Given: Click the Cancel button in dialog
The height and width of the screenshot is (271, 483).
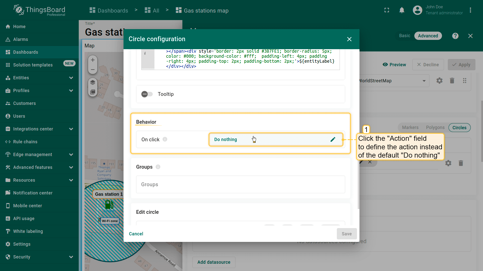Looking at the screenshot, I should click(136, 234).
